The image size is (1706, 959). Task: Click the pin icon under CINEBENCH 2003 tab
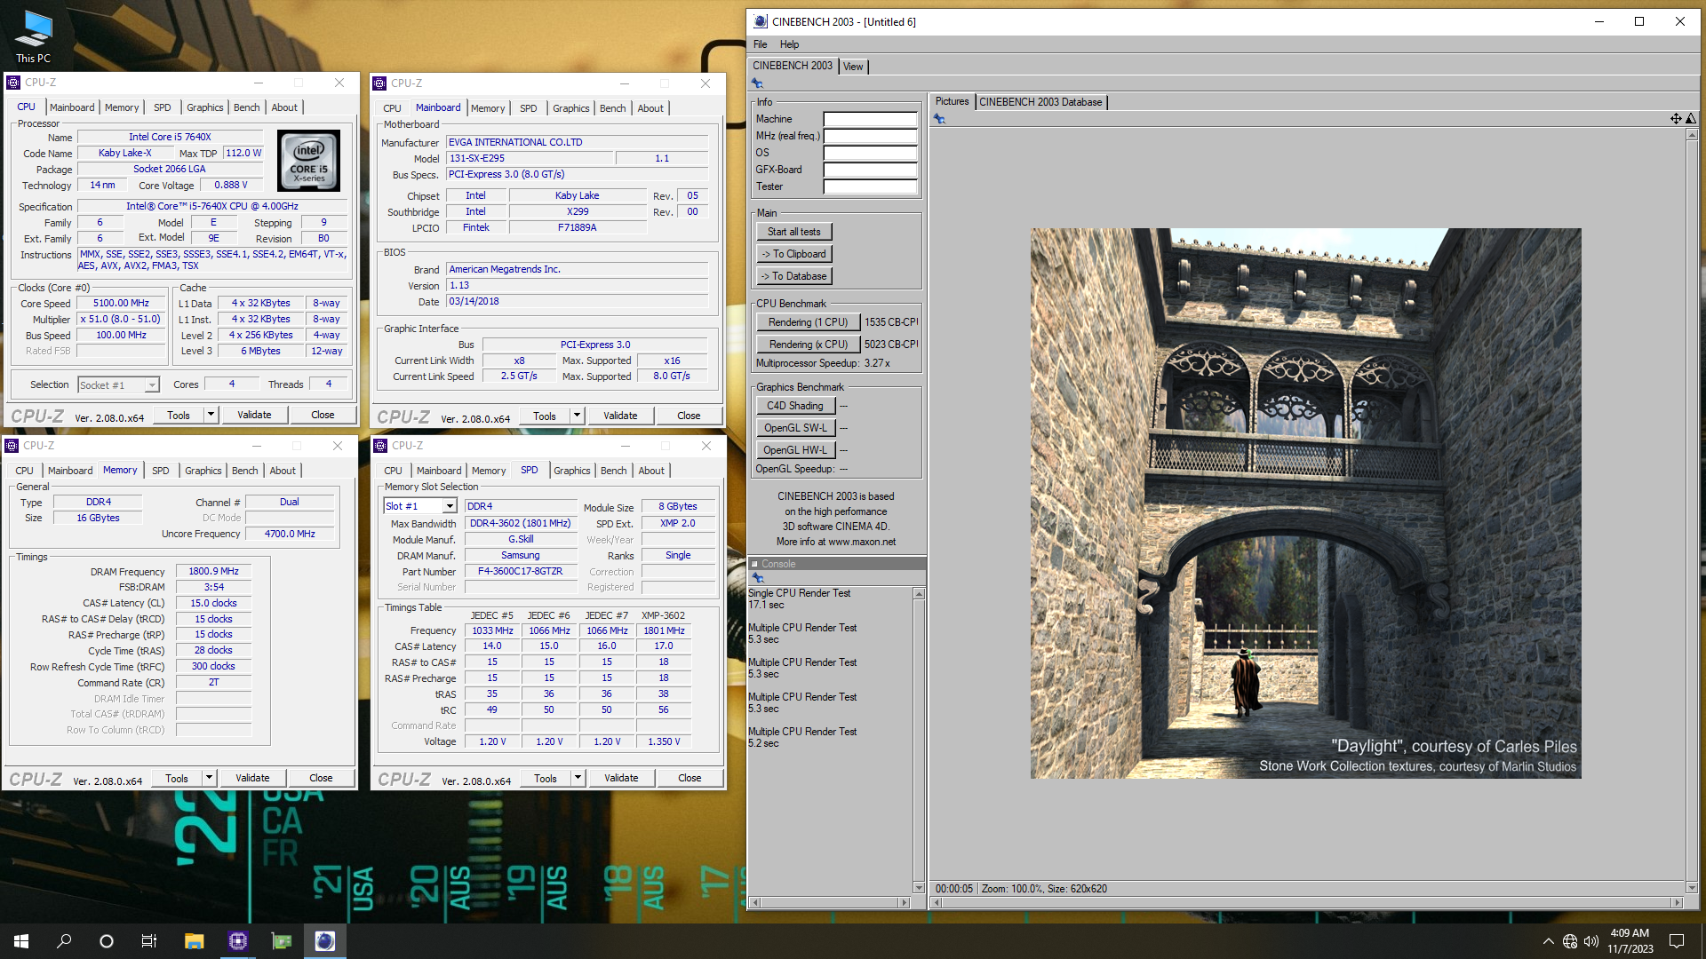click(x=757, y=83)
